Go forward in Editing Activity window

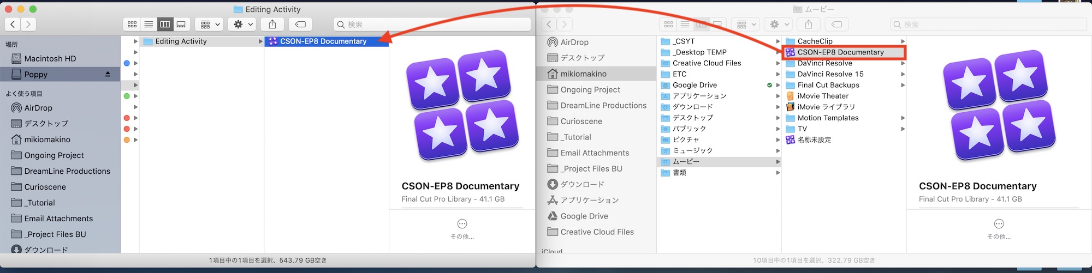coord(28,24)
